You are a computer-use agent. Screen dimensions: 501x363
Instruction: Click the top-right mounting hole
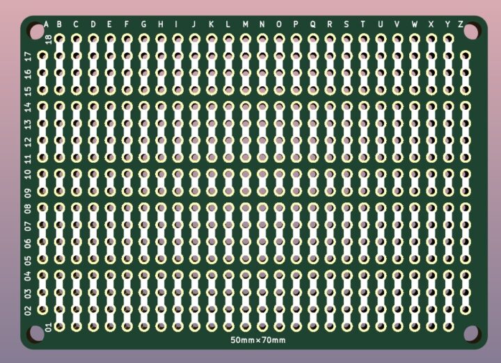pyautogui.click(x=471, y=31)
